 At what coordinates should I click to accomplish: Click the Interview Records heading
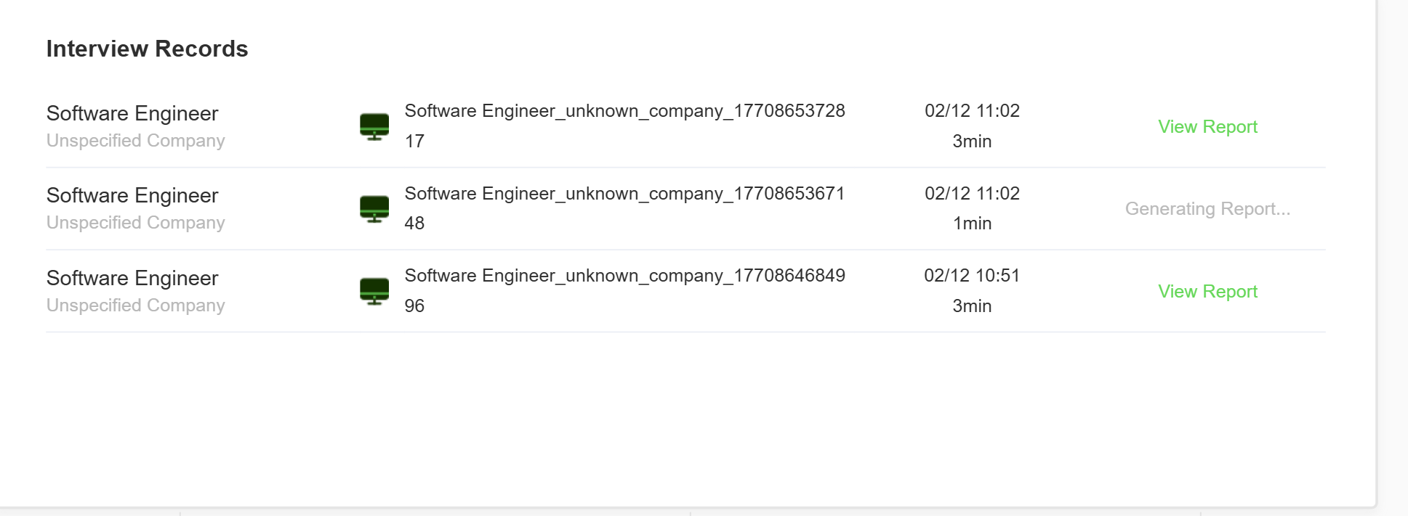coord(147,49)
